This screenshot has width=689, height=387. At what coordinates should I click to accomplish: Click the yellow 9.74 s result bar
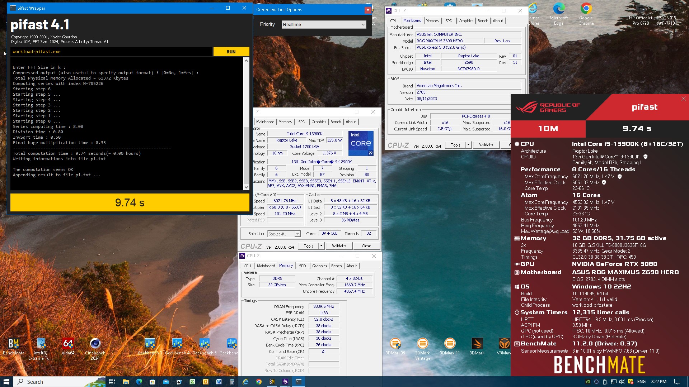click(130, 203)
